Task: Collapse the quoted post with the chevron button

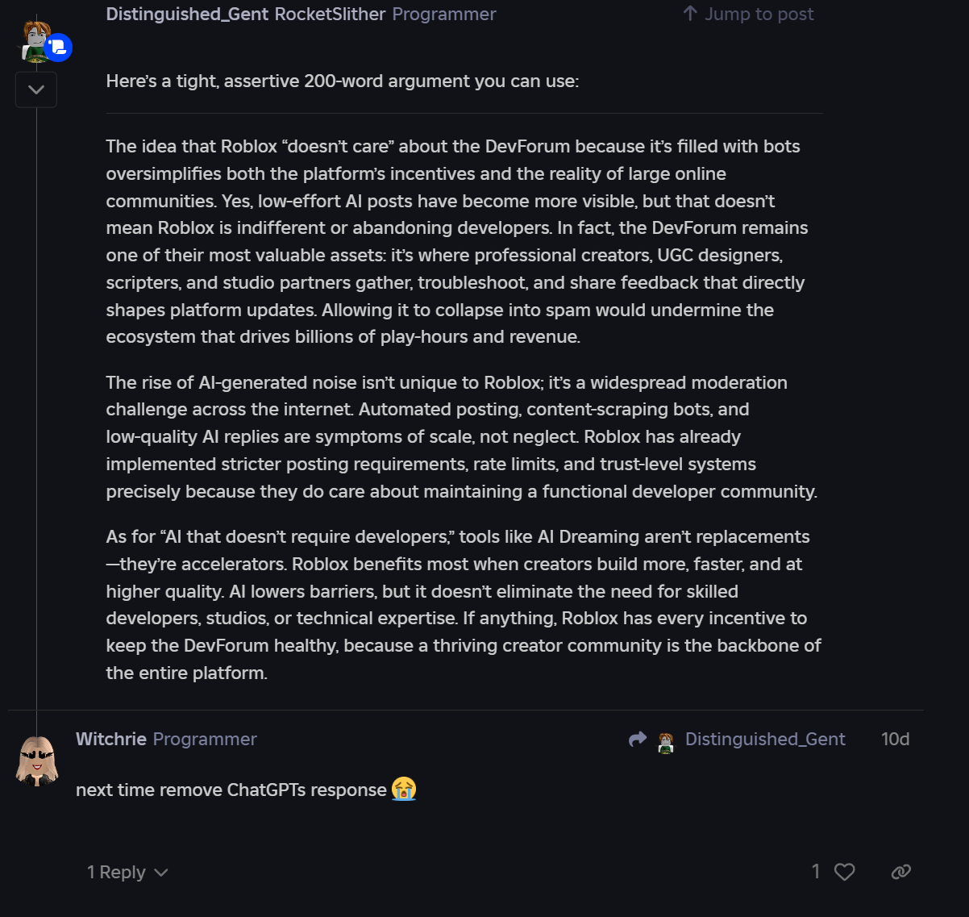Action: pyautogui.click(x=35, y=90)
